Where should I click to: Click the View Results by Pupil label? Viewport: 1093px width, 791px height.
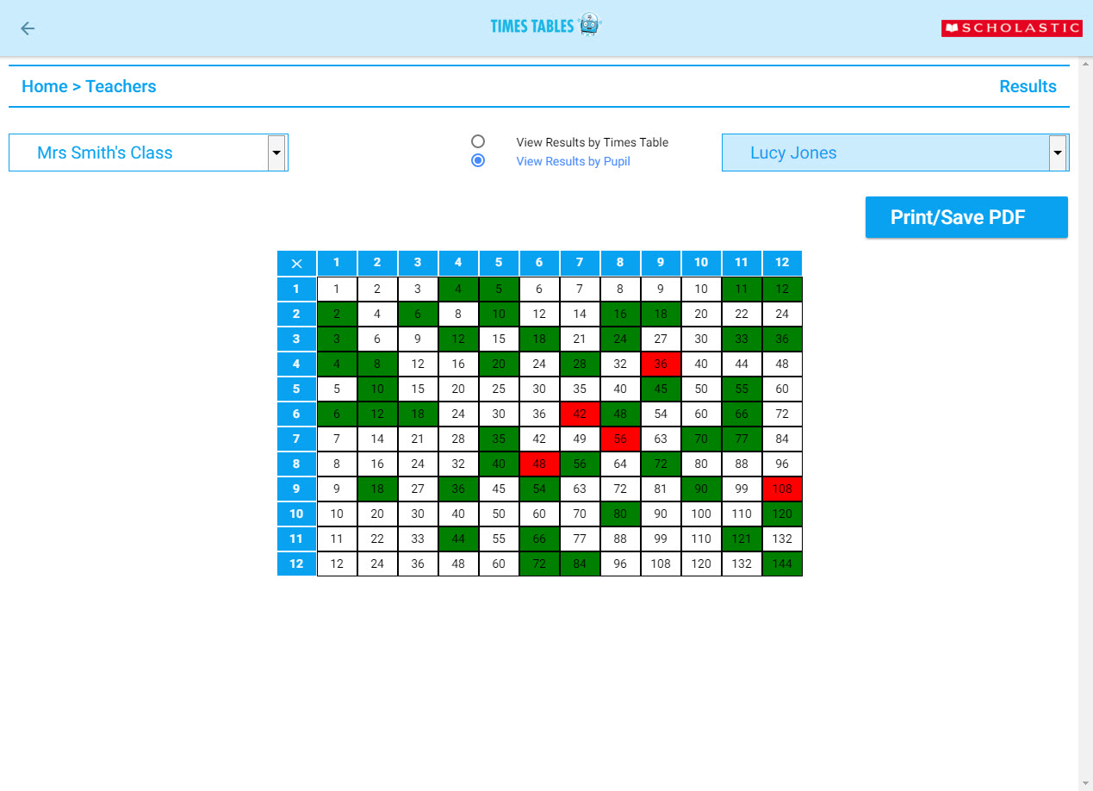[573, 161]
